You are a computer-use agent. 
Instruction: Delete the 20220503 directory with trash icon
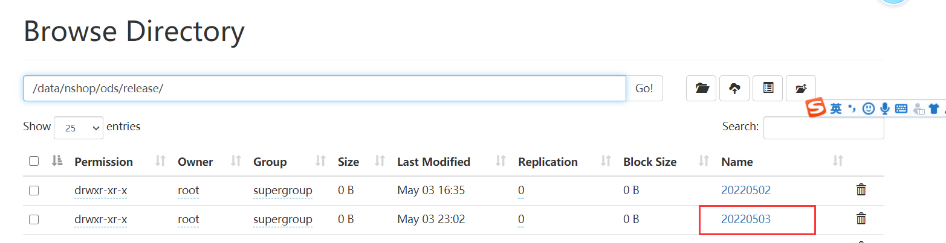point(861,219)
